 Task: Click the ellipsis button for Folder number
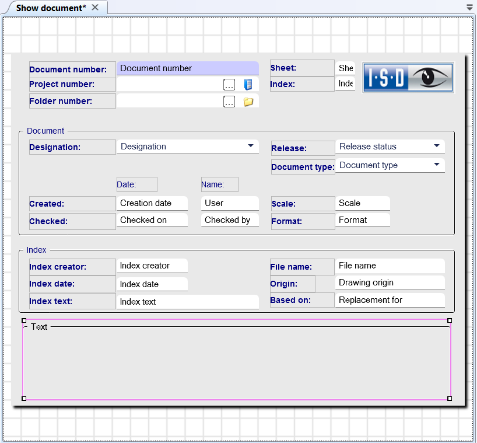[229, 102]
